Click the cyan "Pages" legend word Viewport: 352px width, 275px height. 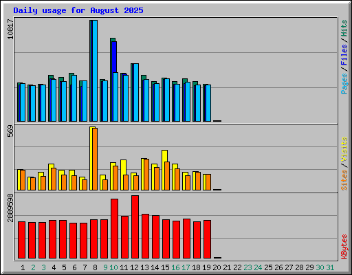coord(344,84)
